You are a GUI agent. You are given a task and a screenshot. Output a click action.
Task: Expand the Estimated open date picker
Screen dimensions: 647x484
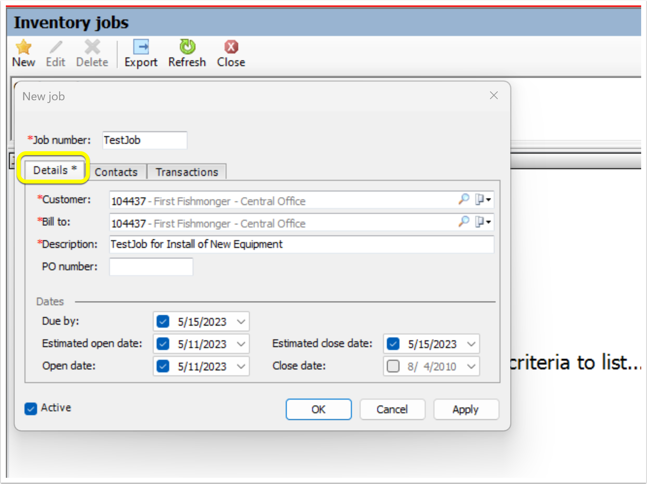tap(241, 344)
